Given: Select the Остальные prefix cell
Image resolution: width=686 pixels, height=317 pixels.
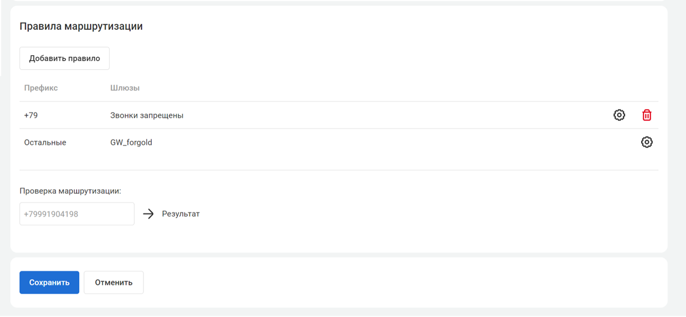Looking at the screenshot, I should click(45, 143).
